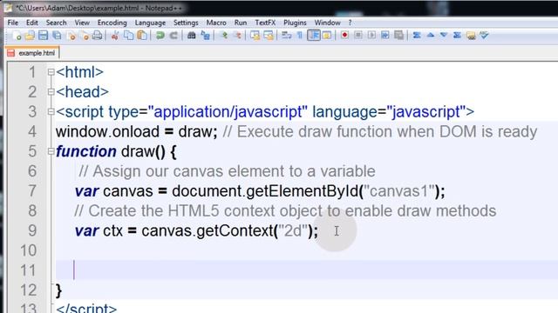558x313 pixels.
Task: Collapse the draw function on line 5
Action: pyautogui.click(x=51, y=152)
